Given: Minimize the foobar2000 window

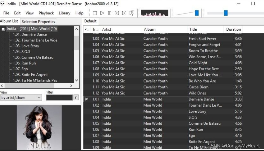Looking at the screenshot, I should coord(239,4).
